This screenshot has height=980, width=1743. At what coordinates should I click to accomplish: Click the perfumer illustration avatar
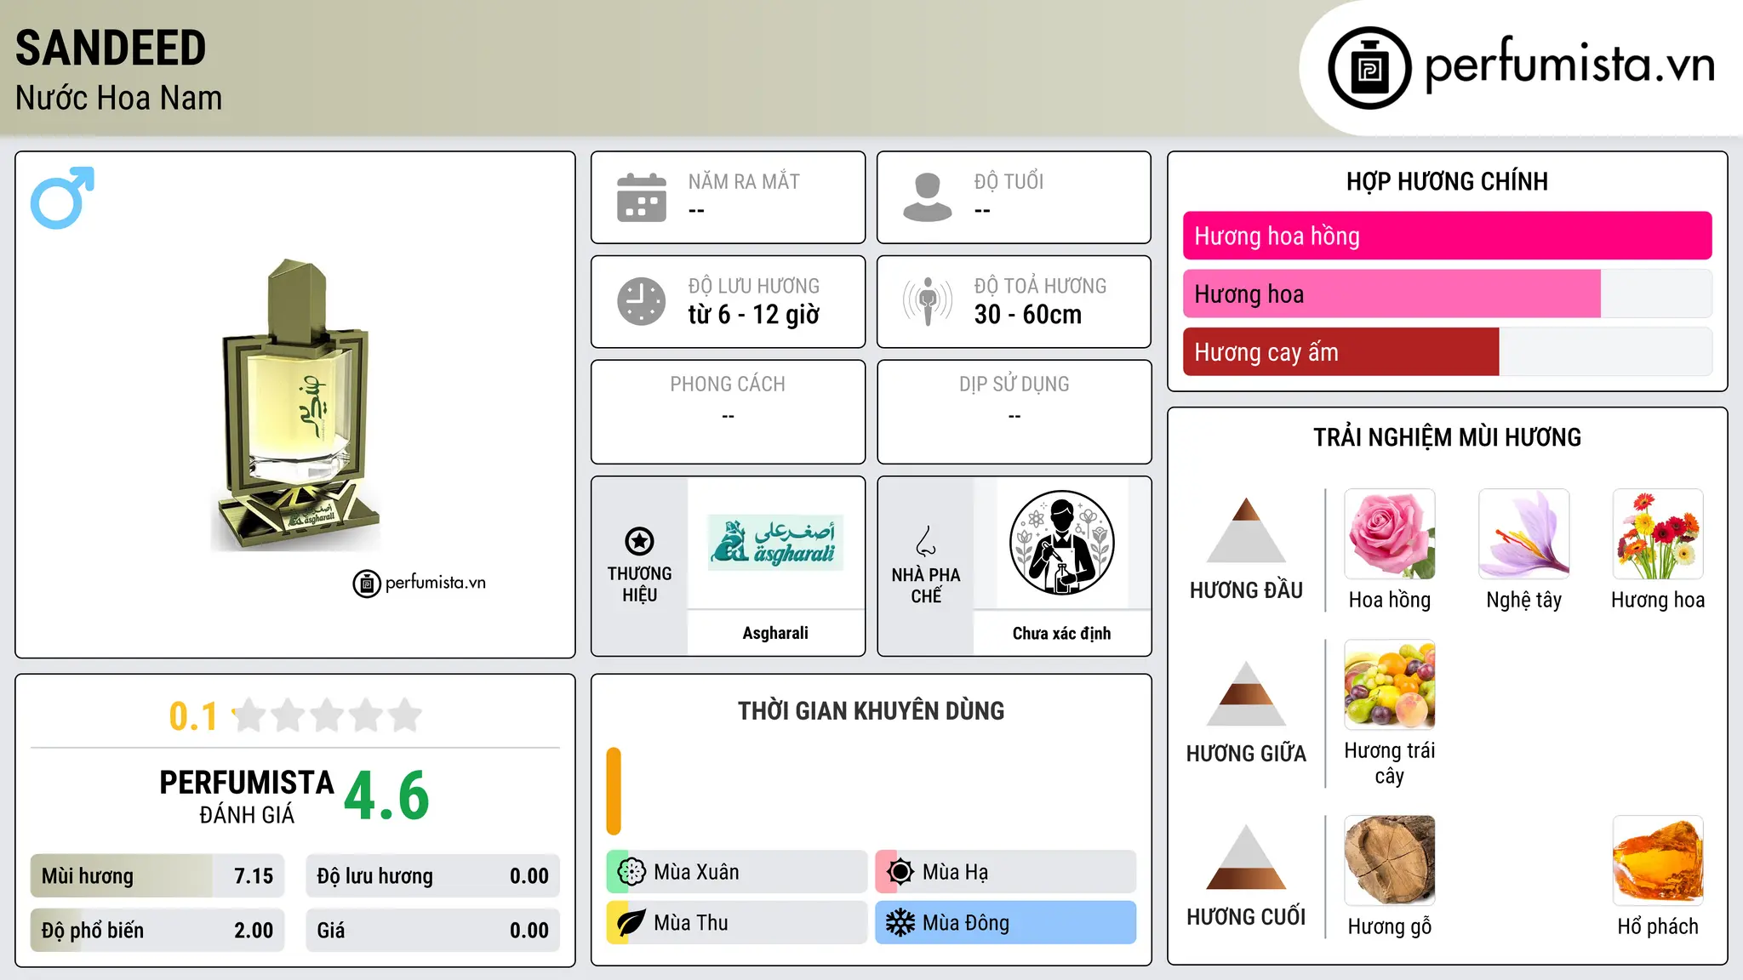click(x=1061, y=543)
